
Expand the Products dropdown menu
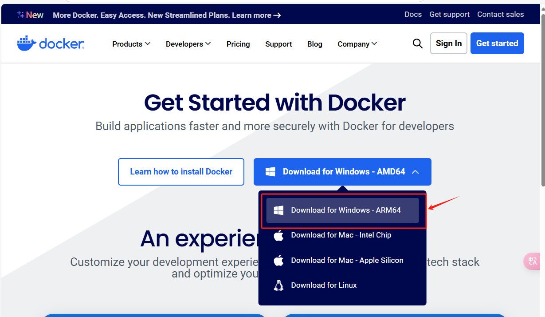(131, 44)
